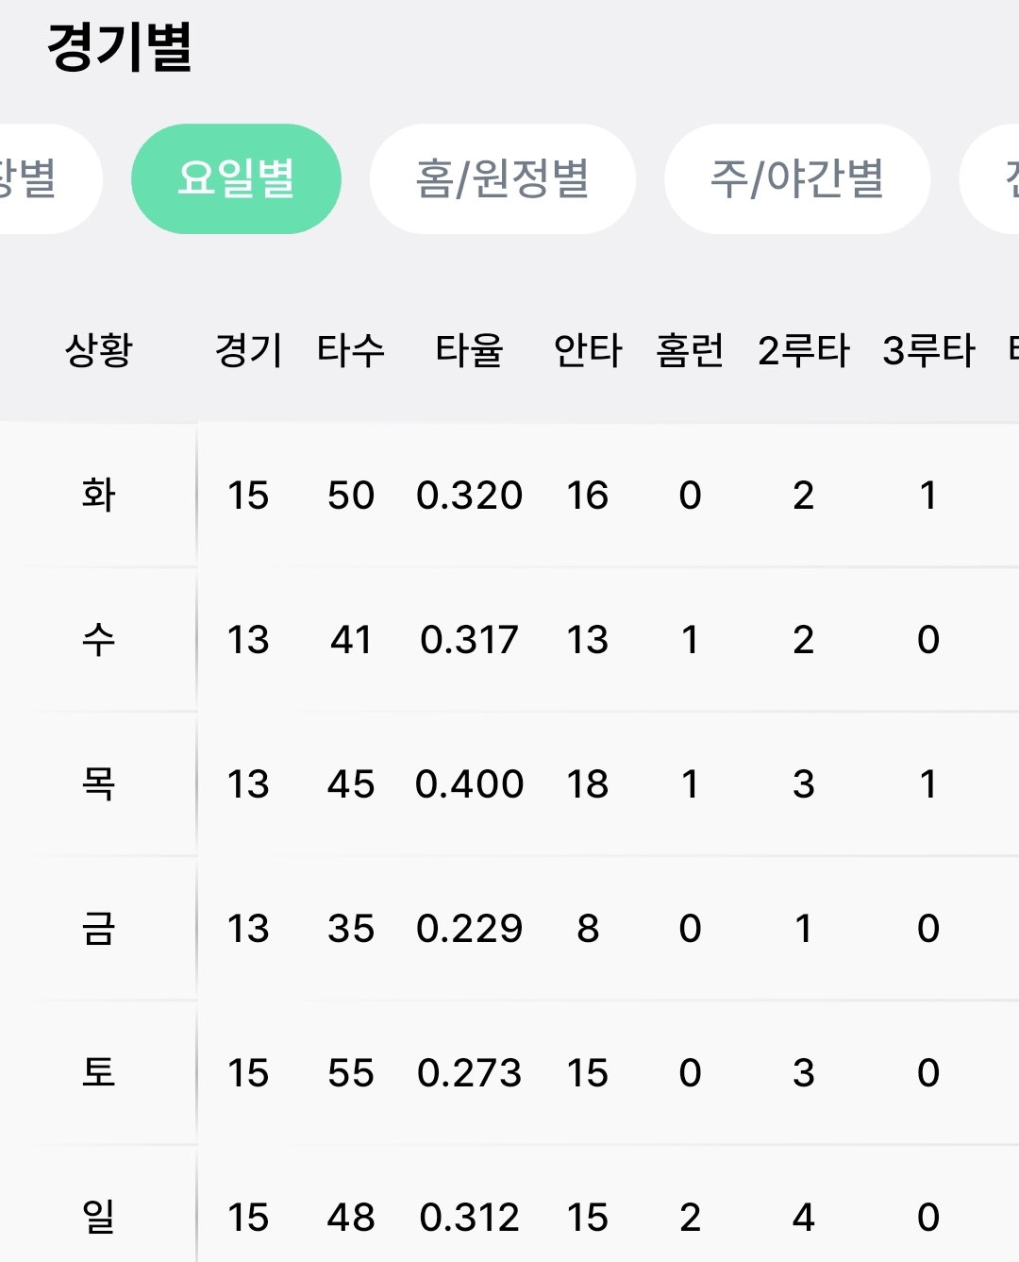
Task: Switch to the 홈/원정별 tab
Action: pyautogui.click(x=503, y=178)
